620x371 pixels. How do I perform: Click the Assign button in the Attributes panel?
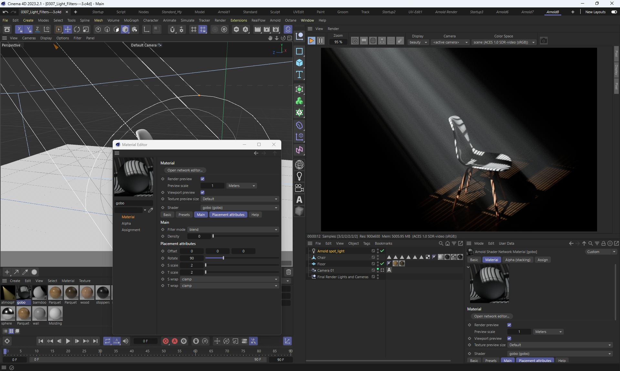(542, 260)
